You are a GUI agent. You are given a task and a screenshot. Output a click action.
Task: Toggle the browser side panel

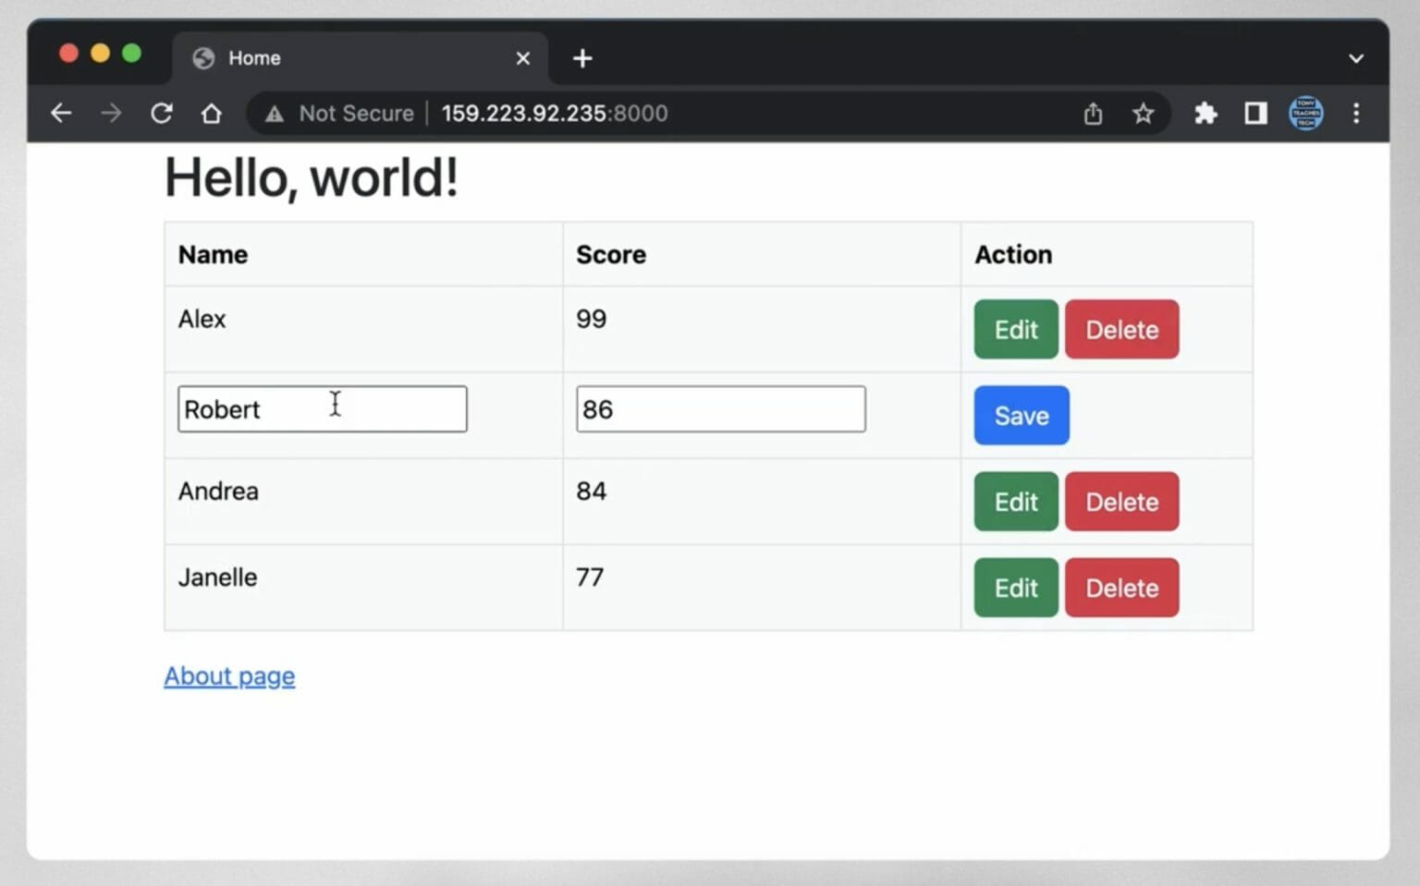coord(1255,114)
